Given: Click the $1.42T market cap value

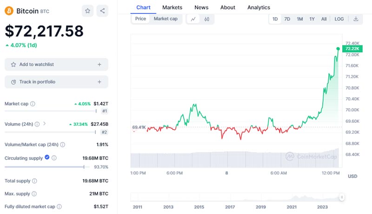Looking at the screenshot, I should point(101,104).
